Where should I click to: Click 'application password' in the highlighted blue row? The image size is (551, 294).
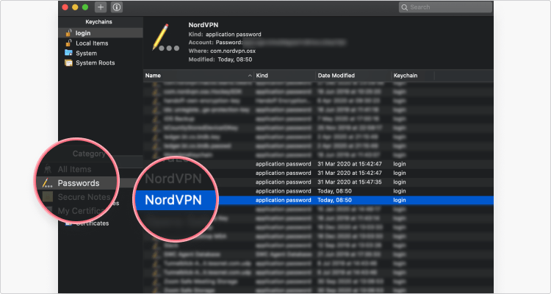point(284,200)
